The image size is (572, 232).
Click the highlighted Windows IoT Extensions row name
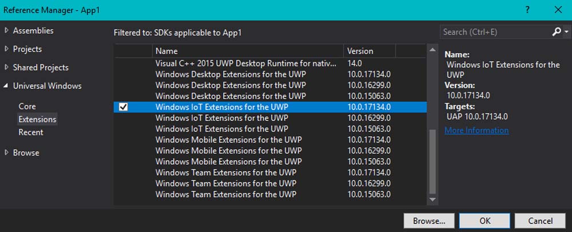click(222, 107)
